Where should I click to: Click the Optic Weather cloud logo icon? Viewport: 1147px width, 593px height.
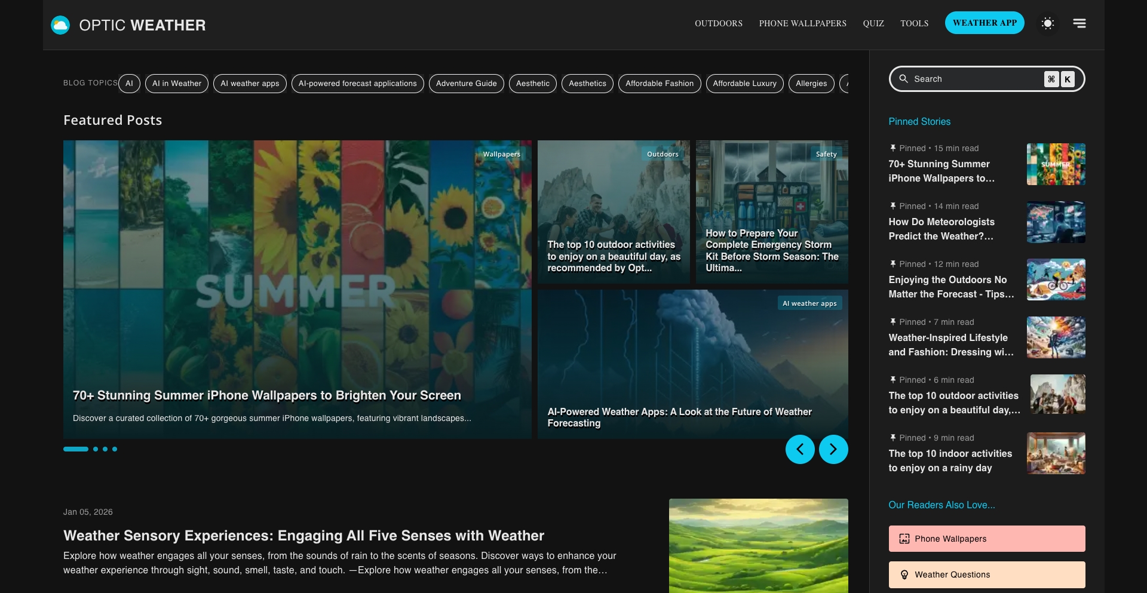coord(60,24)
